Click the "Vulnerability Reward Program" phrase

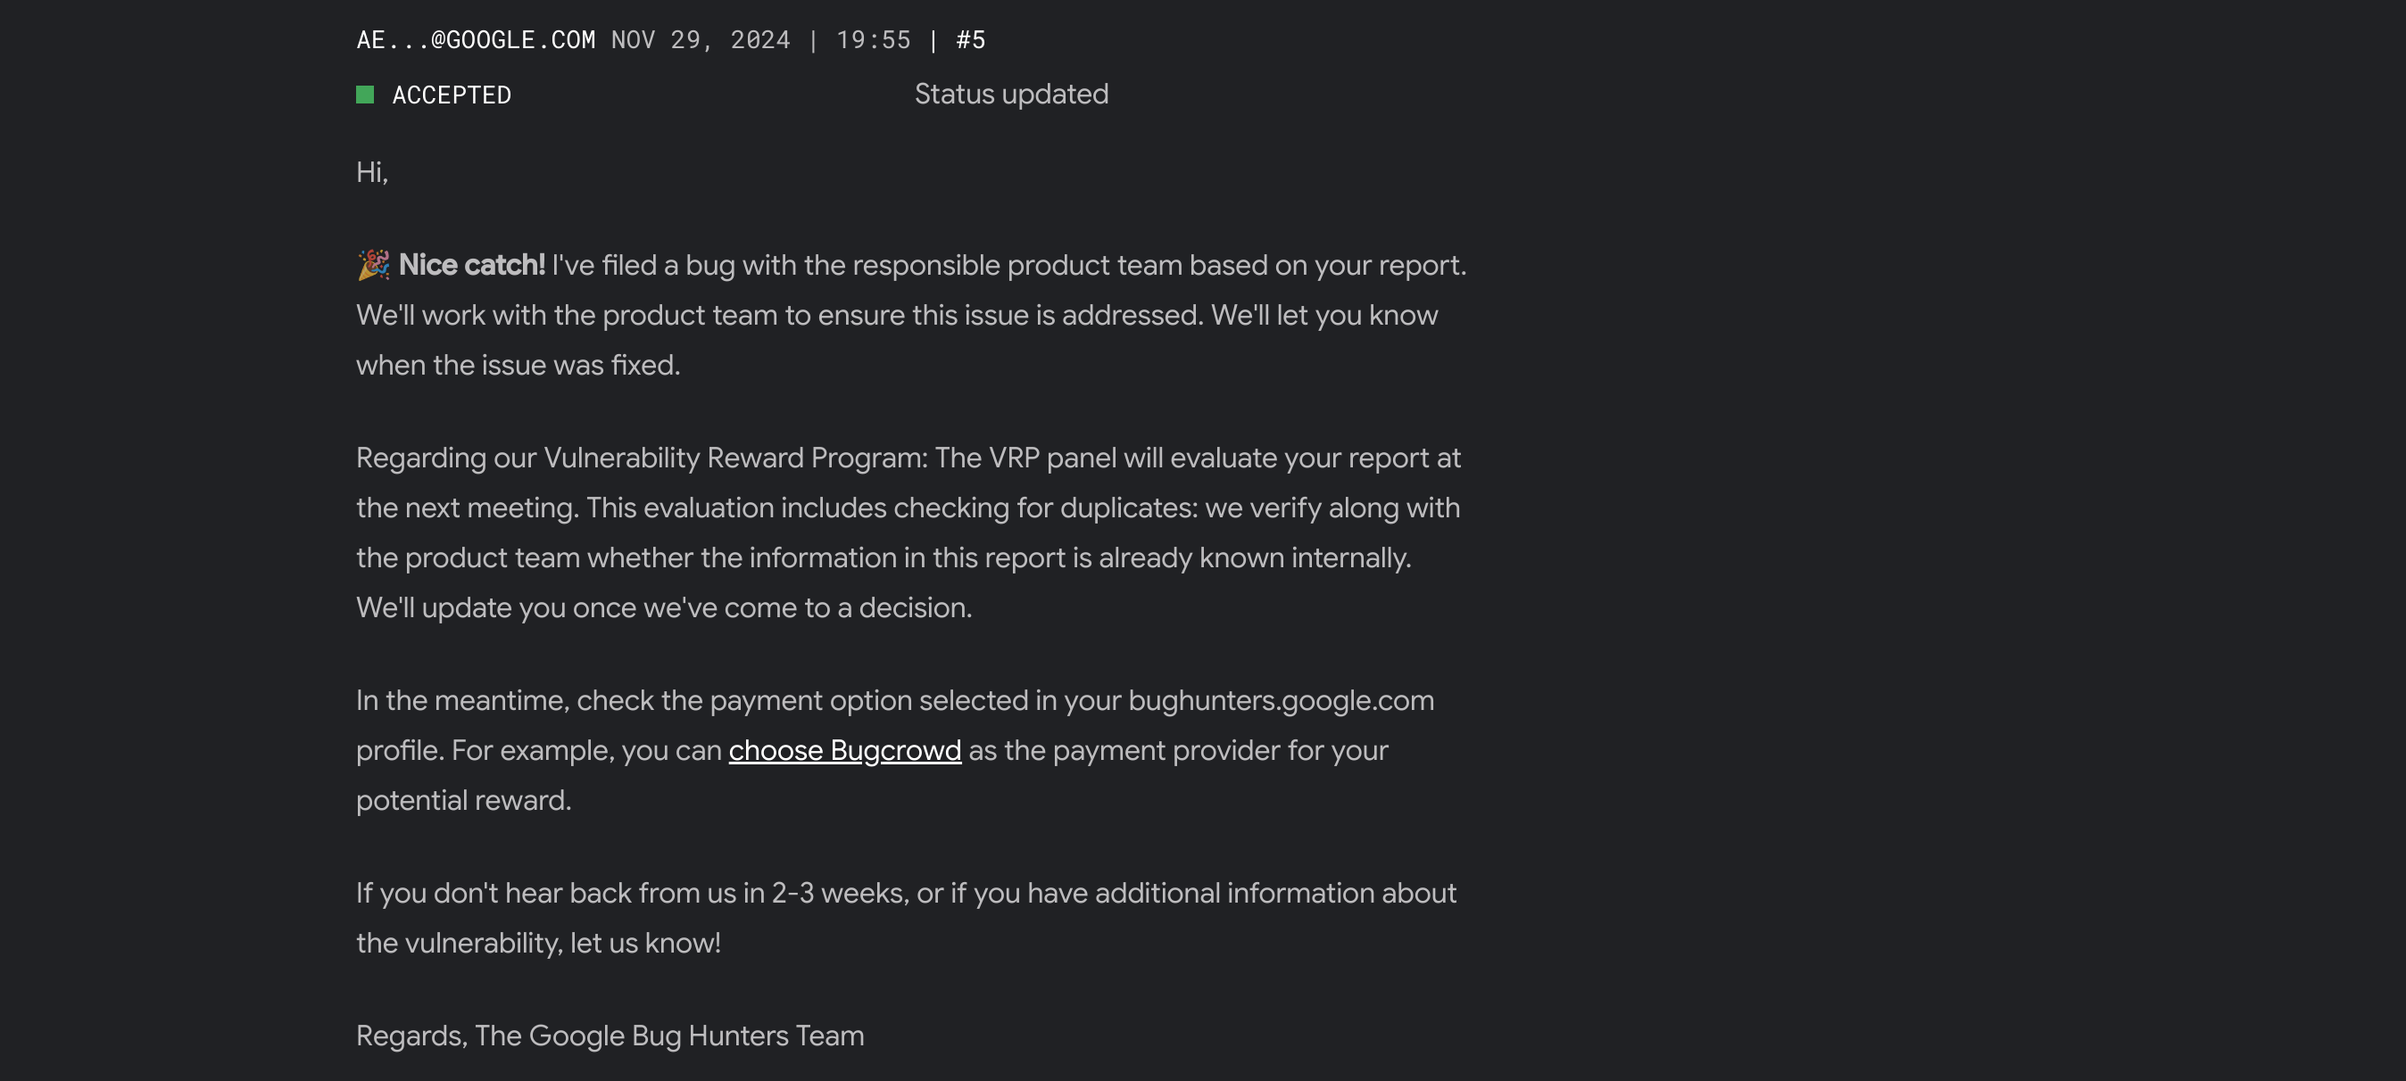point(735,458)
